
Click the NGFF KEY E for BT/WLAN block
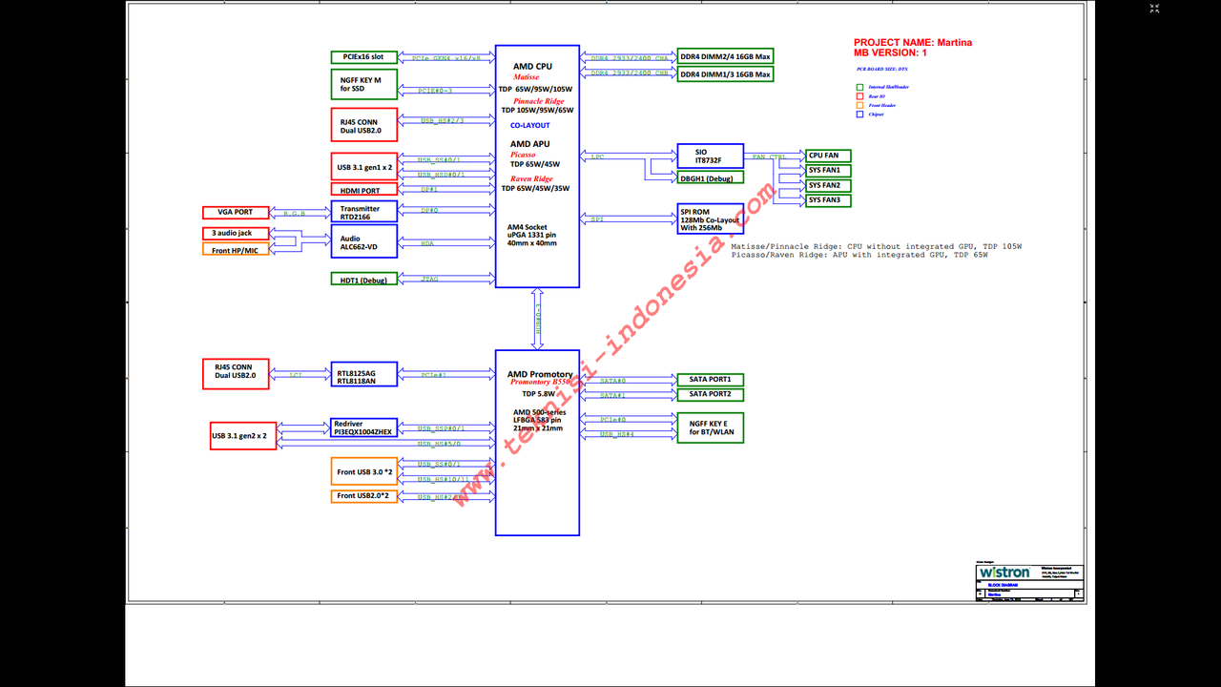tap(710, 427)
